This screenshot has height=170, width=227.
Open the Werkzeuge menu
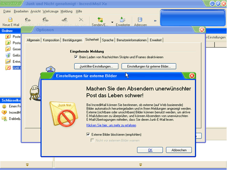(x=50, y=11)
